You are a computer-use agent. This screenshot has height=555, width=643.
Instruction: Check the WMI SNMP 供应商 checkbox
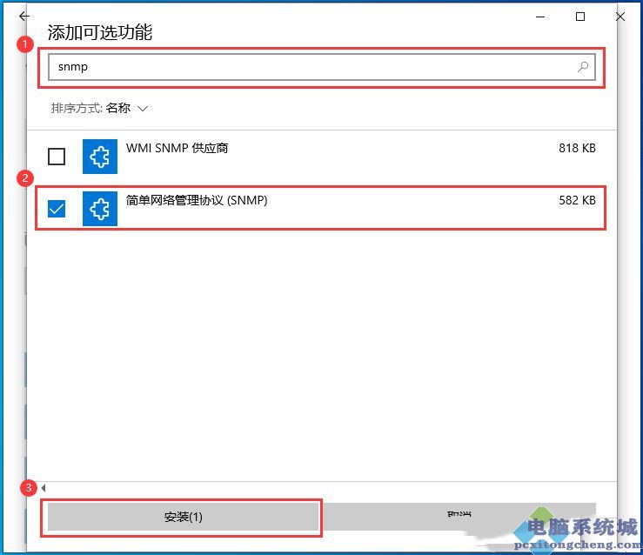point(57,157)
